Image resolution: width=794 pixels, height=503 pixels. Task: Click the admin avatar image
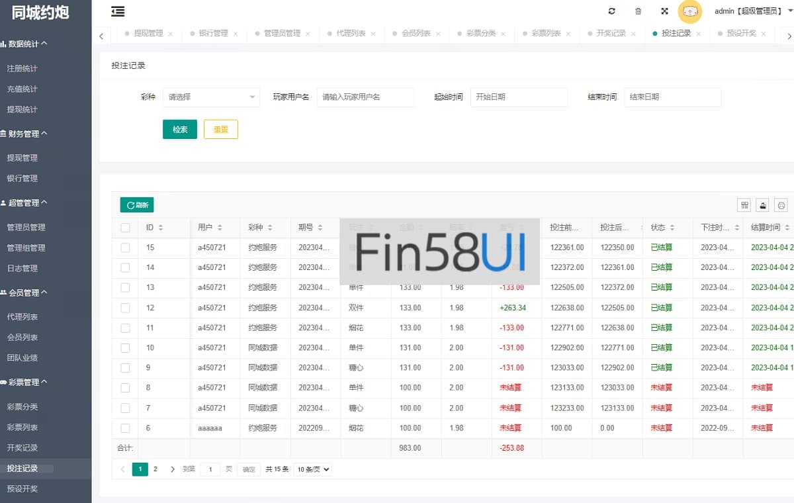(x=690, y=11)
